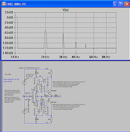This screenshot has height=132, width=130.
Task: Click the output port arrow after RL
Action: point(60,96)
